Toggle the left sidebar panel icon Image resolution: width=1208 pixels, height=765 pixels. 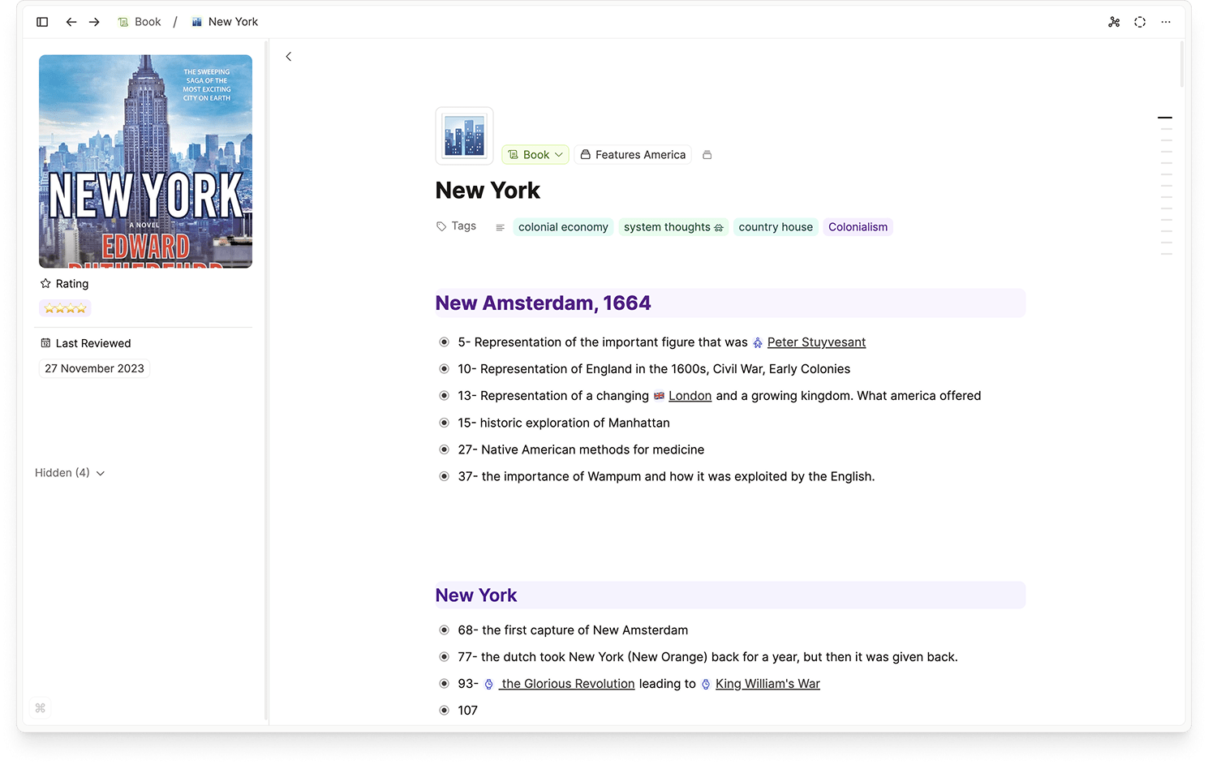coord(42,22)
